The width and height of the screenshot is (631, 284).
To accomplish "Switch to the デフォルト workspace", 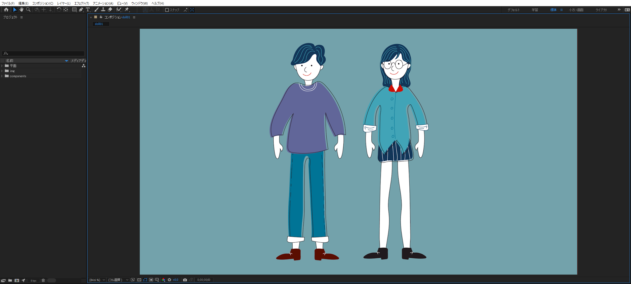I will [x=514, y=10].
